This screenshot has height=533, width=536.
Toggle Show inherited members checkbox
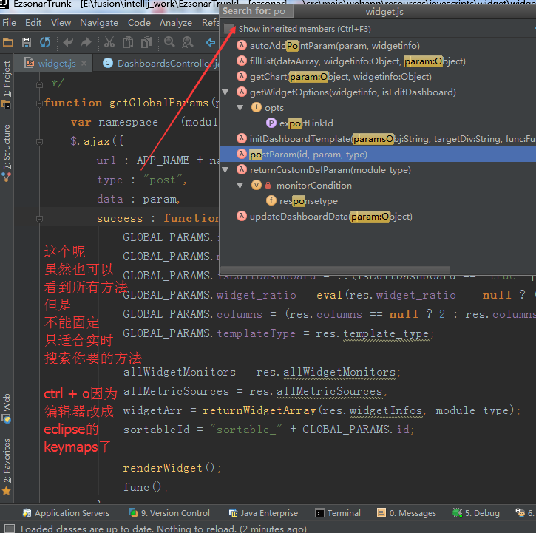pyautogui.click(x=228, y=29)
